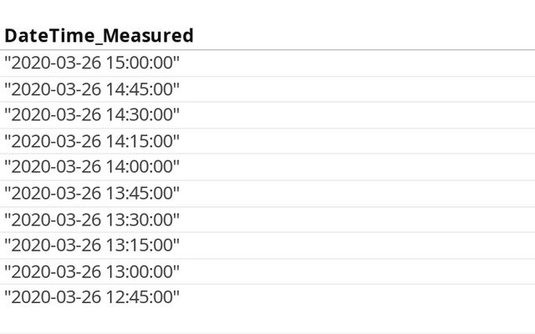The image size is (535, 334).
Task: Click the DateTime_Measured column header
Action: [x=99, y=35]
